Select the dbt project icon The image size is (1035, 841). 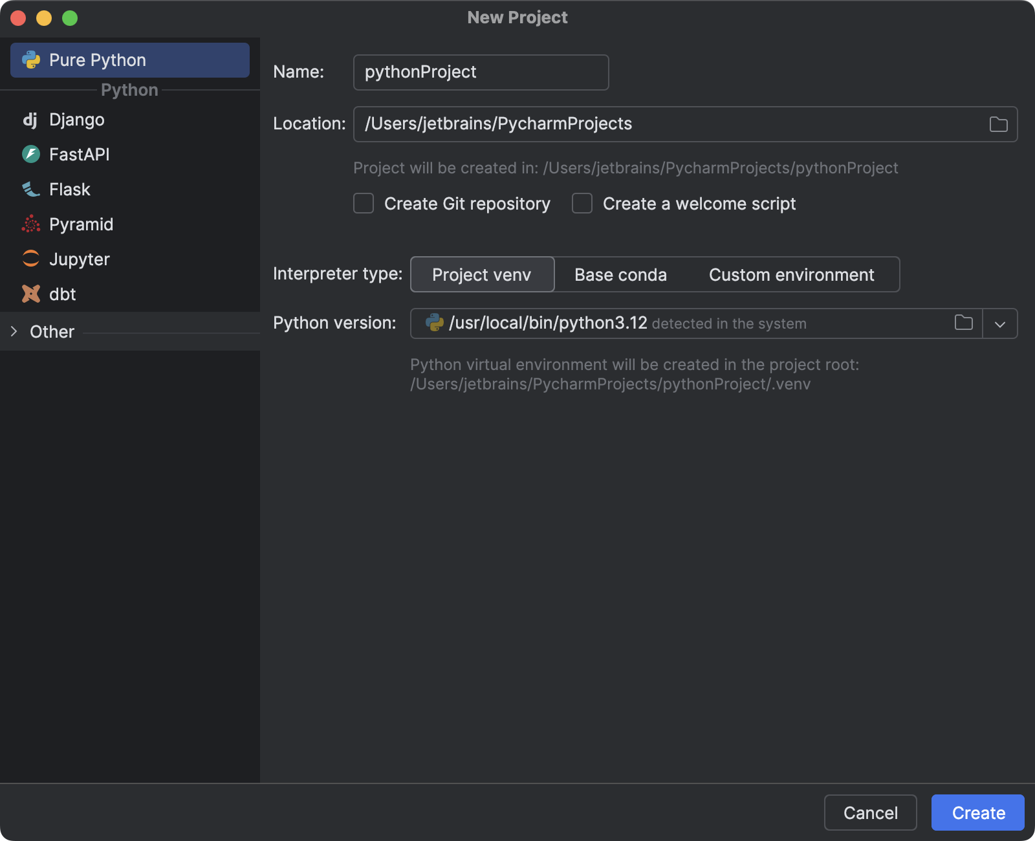30,294
